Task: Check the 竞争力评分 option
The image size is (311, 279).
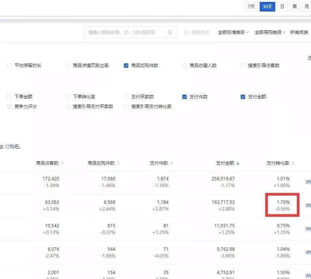Action: click(x=9, y=107)
